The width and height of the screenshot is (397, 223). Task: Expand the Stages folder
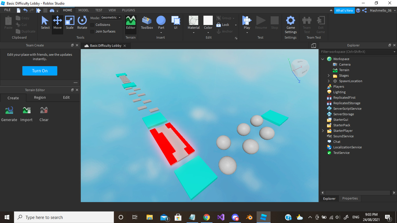pyautogui.click(x=329, y=75)
